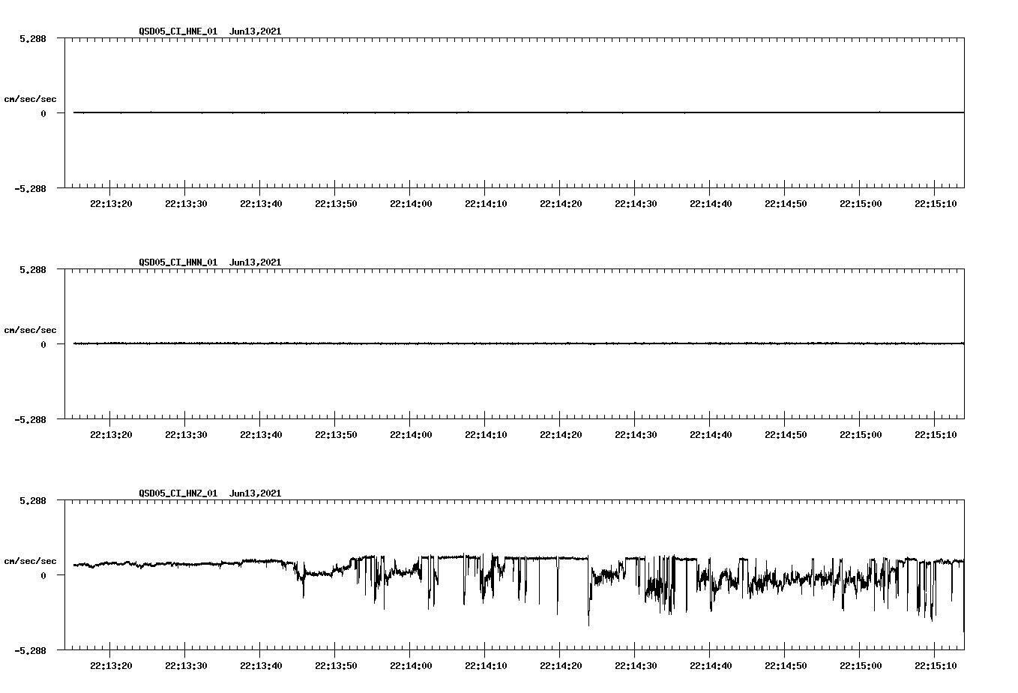This screenshot has height=693, width=1018.
Task: Click the 0 axis value on HNN plot
Action: click(43, 344)
